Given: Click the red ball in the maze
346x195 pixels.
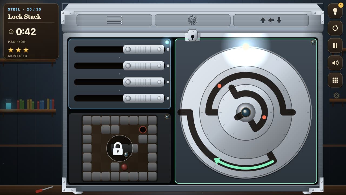Looking at the screenshot, I should [124, 167].
